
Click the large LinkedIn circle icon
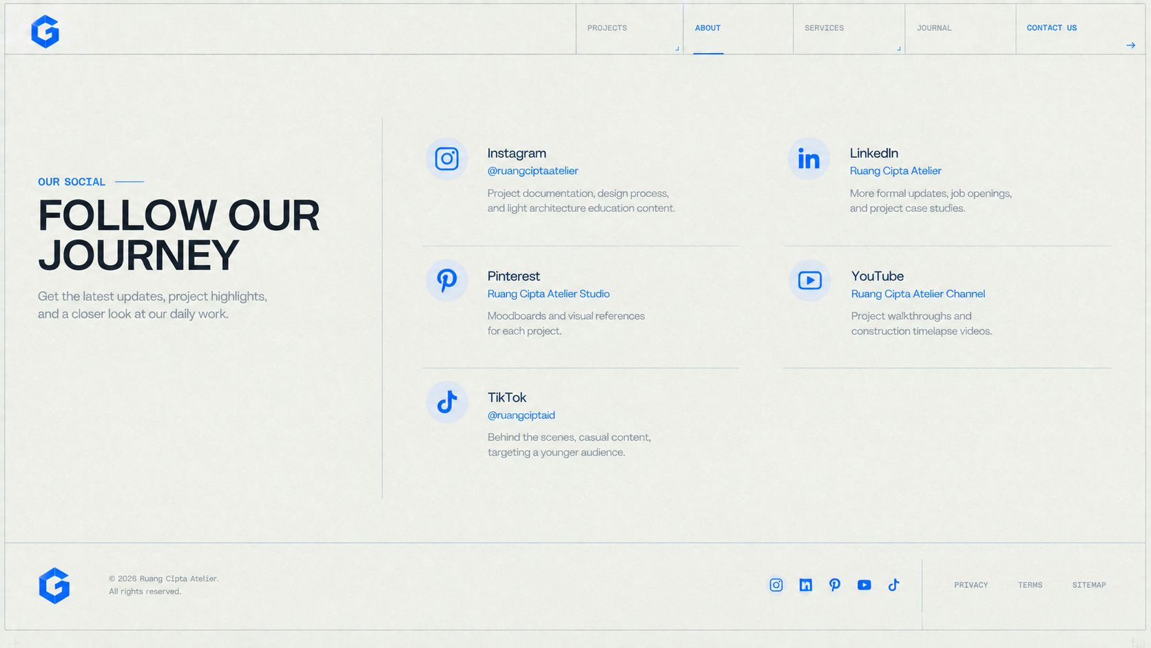[x=809, y=159]
